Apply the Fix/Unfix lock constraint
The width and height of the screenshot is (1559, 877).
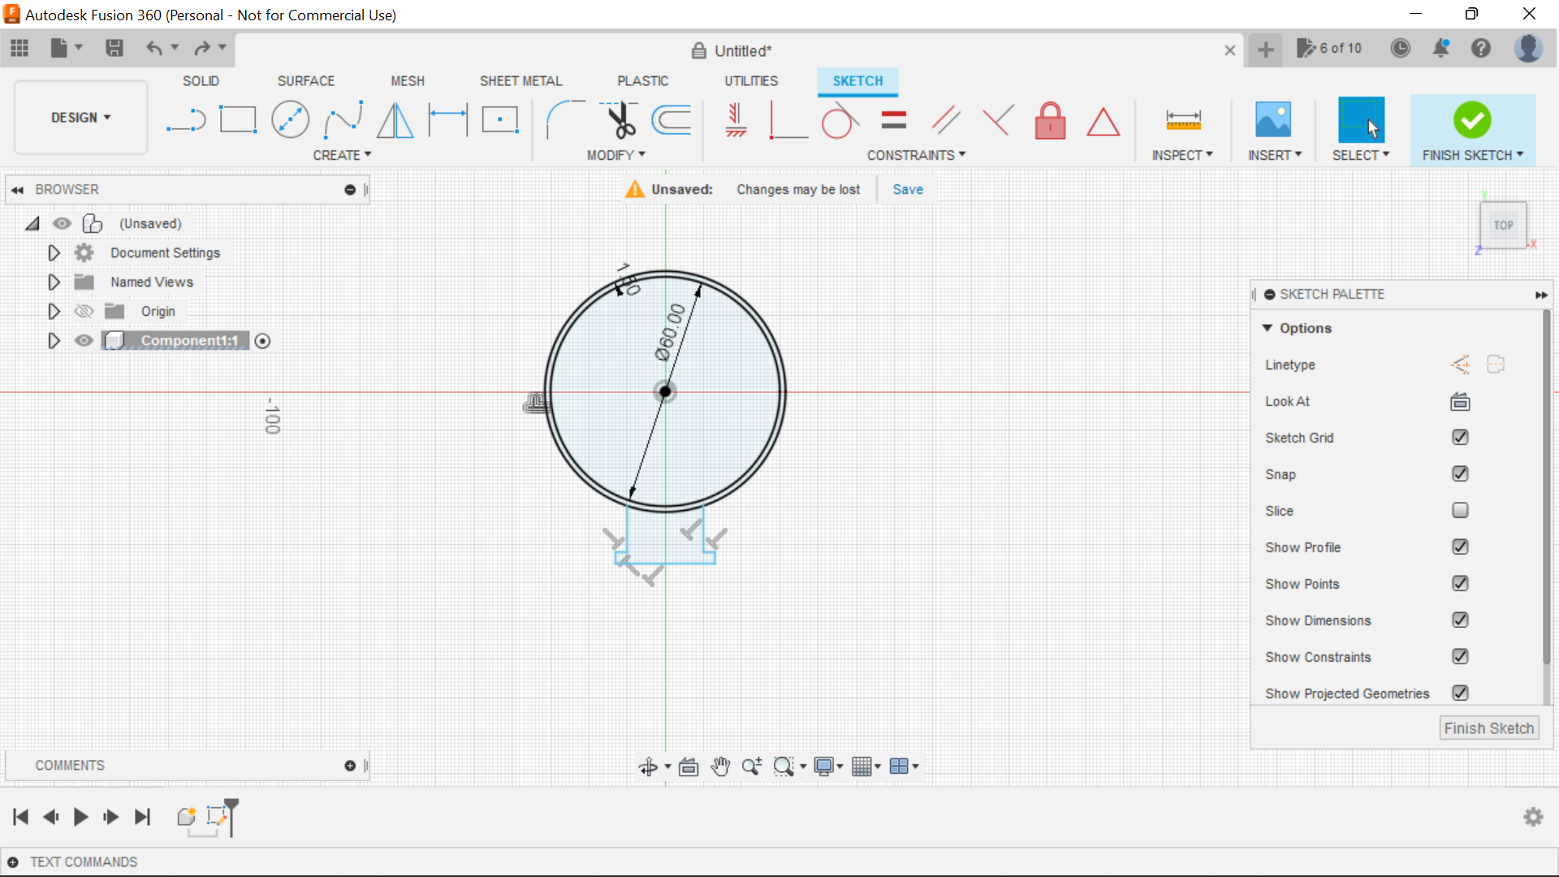(x=1050, y=120)
